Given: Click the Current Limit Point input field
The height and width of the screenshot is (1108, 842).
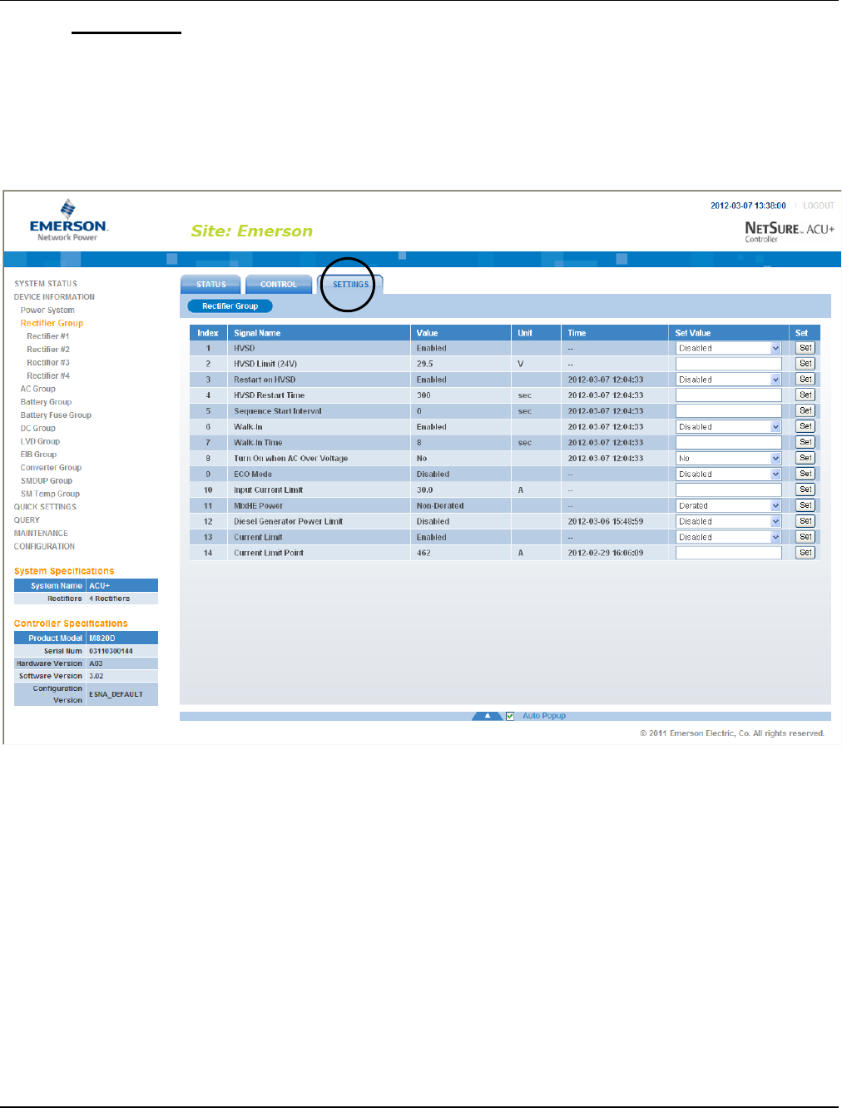Looking at the screenshot, I should (729, 554).
